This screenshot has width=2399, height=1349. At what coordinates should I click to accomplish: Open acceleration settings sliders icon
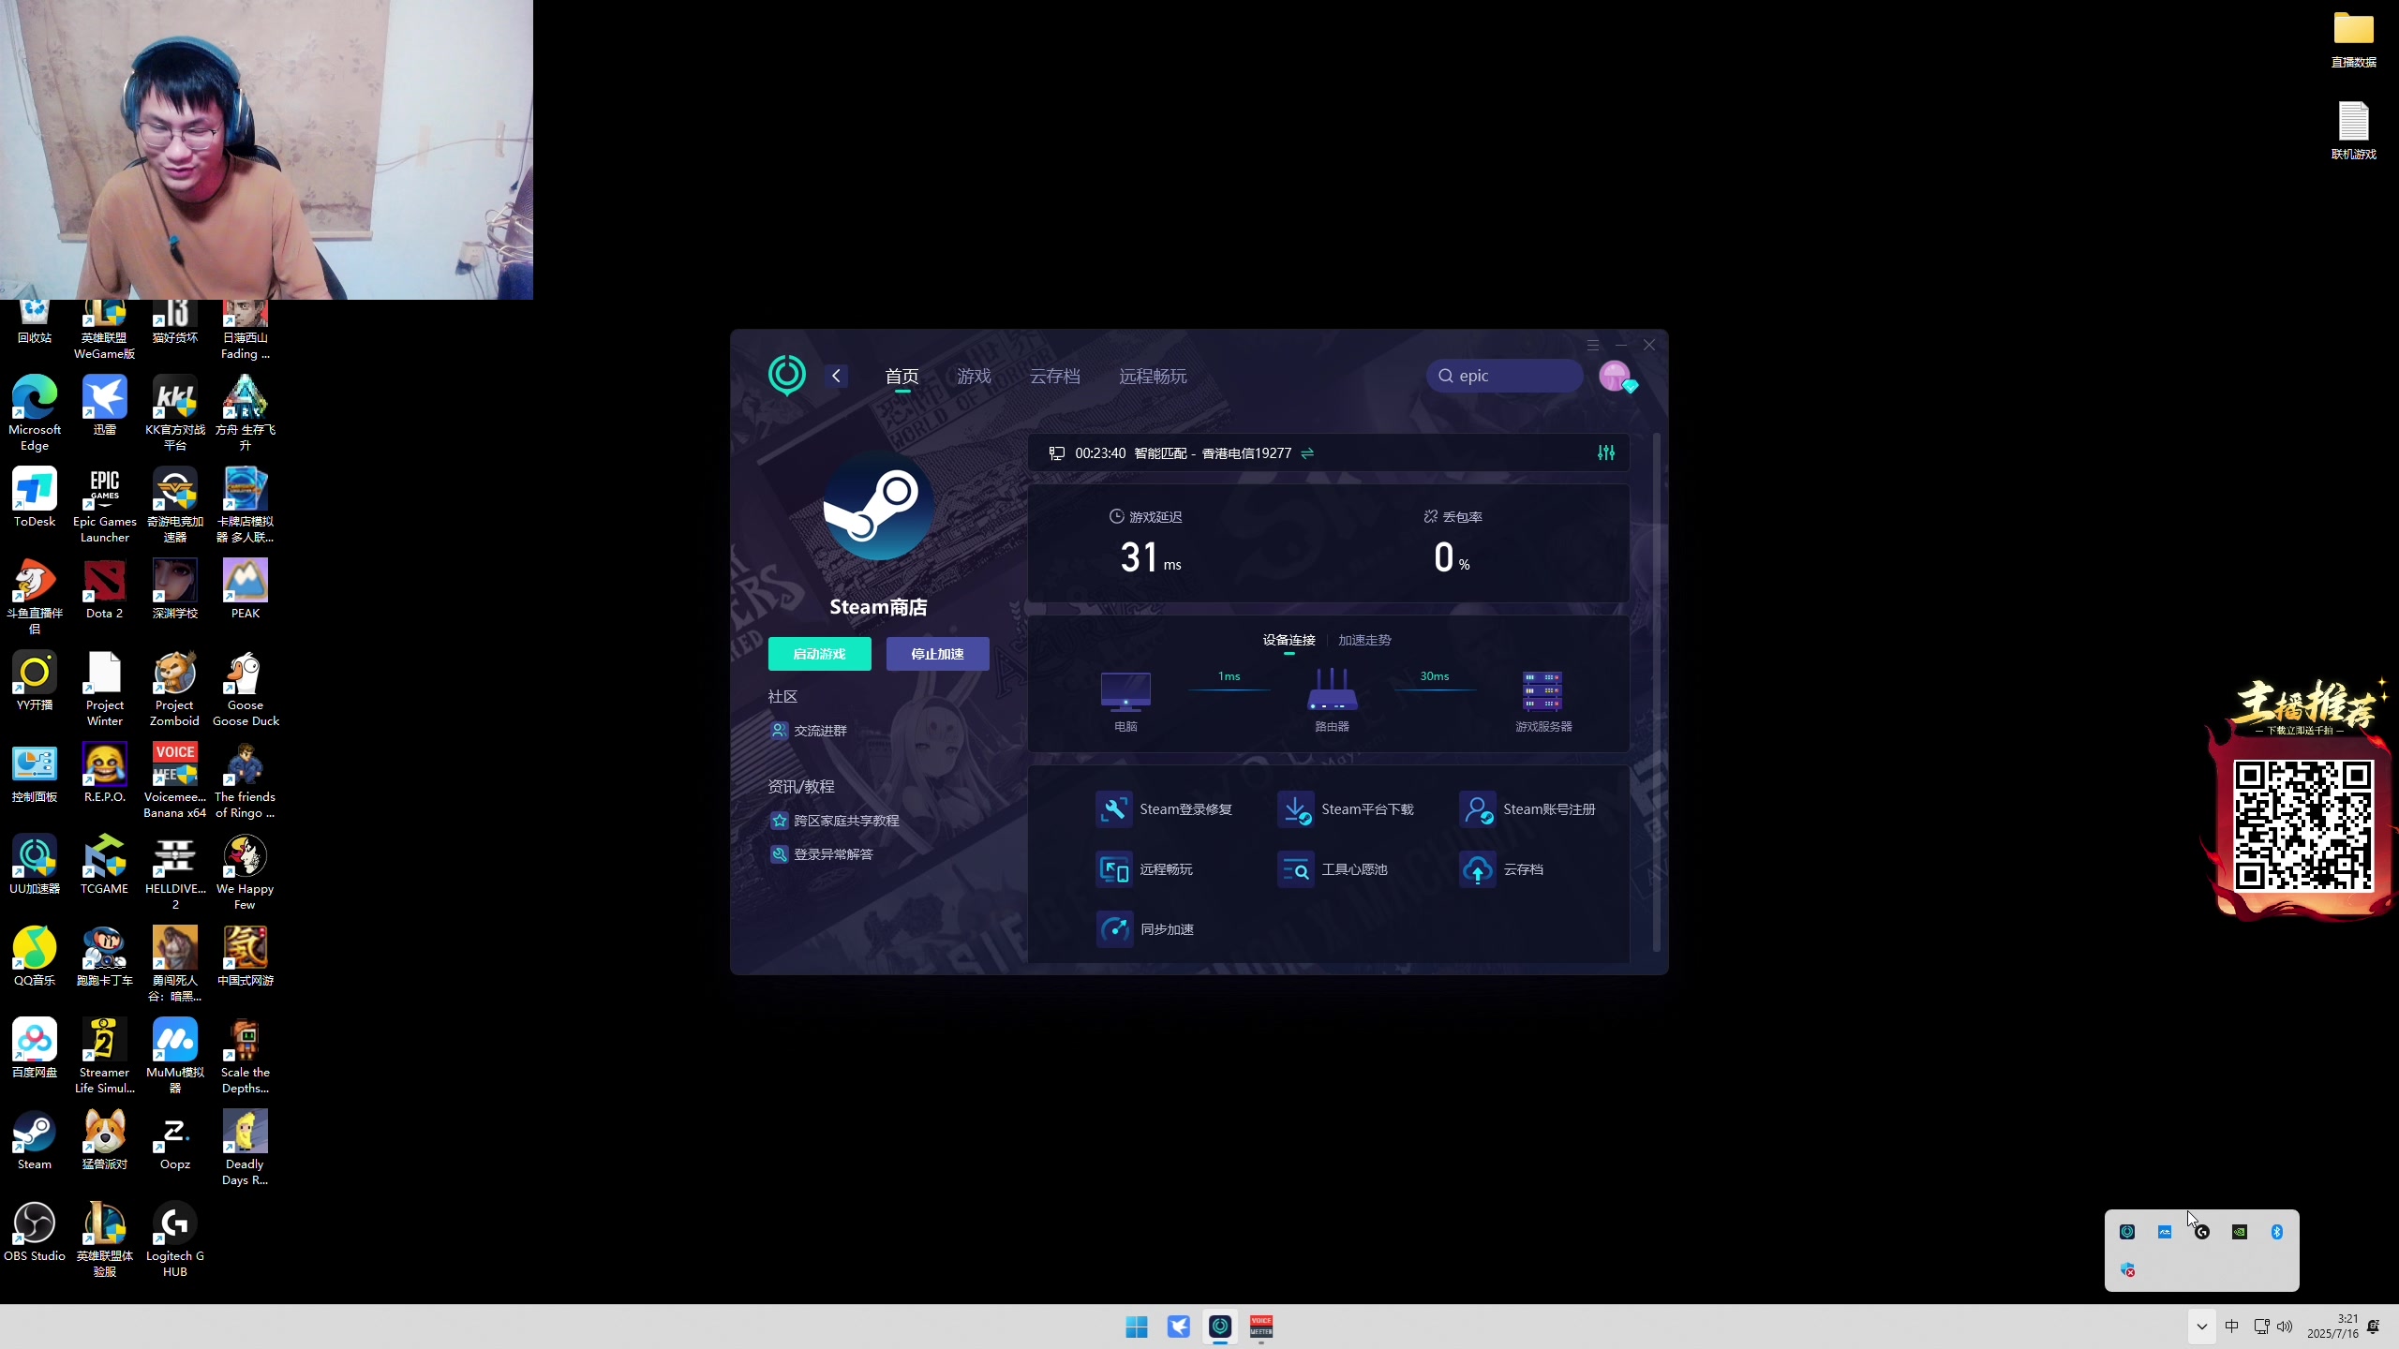(1606, 452)
